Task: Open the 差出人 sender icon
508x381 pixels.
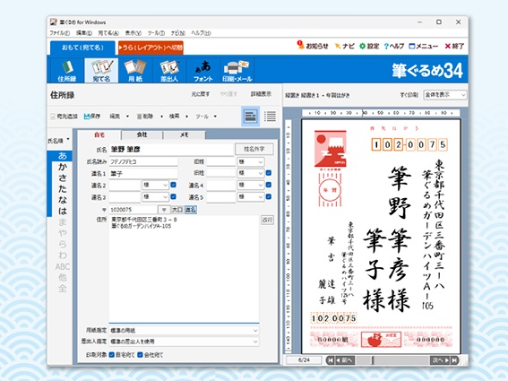Action: coord(169,71)
